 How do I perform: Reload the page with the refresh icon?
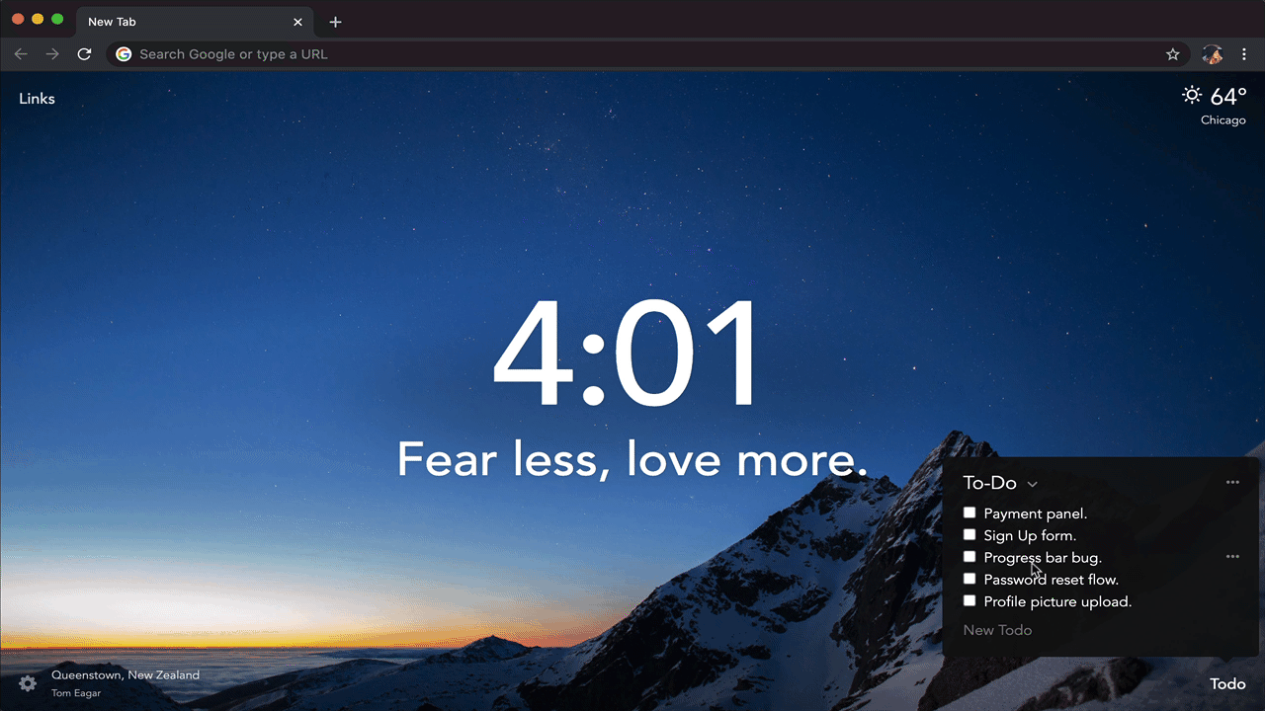click(85, 54)
